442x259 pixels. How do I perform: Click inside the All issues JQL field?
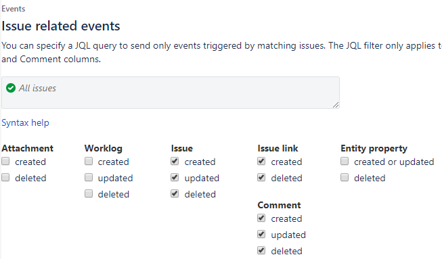[171, 93]
